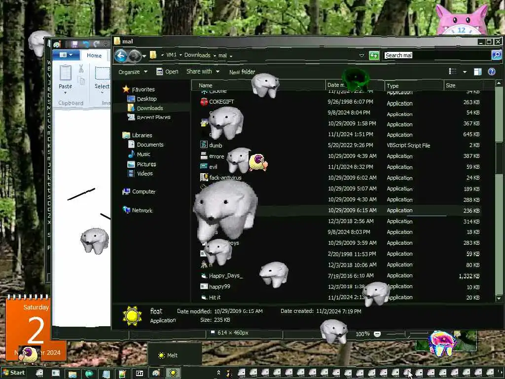Click the Cut scissors icon in Paint

(x=81, y=68)
